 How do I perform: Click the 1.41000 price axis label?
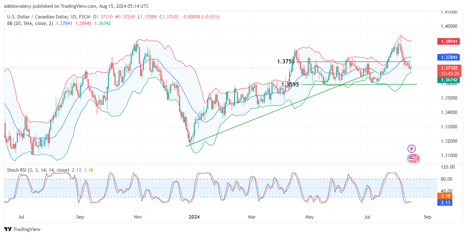click(449, 12)
